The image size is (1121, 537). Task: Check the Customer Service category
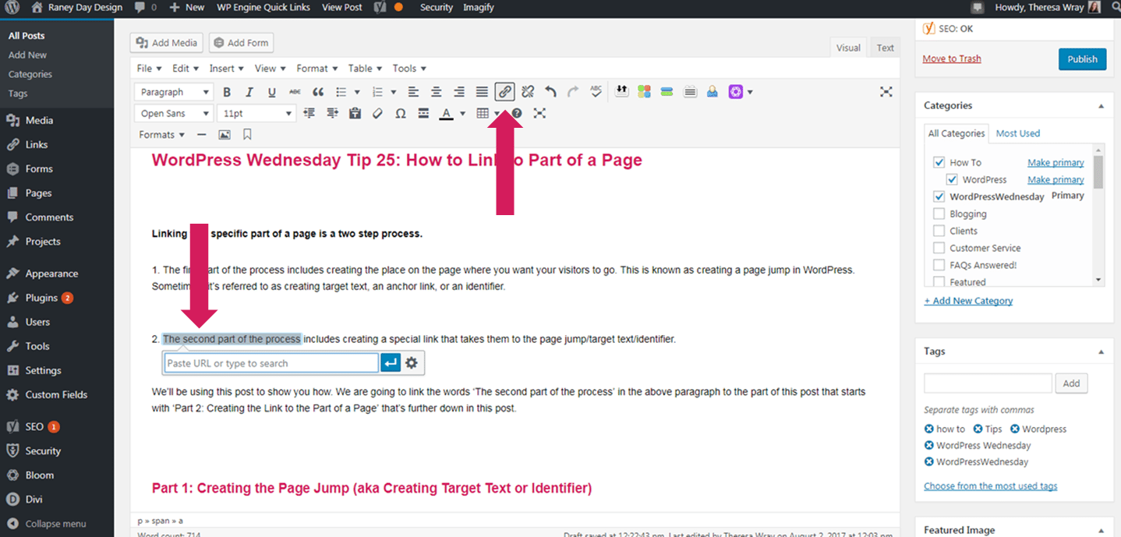[939, 248]
